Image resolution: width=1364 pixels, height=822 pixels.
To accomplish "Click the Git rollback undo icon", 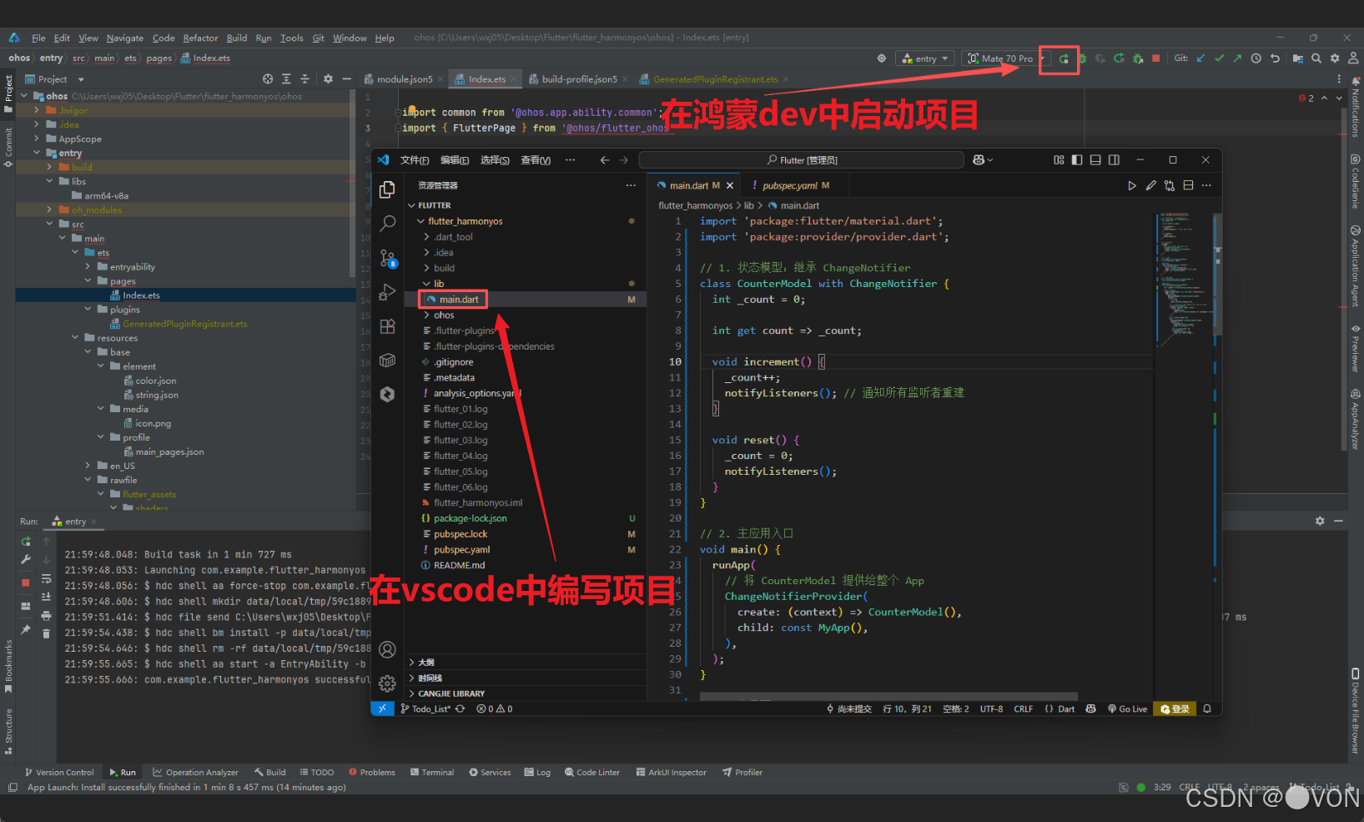I will pyautogui.click(x=1275, y=58).
